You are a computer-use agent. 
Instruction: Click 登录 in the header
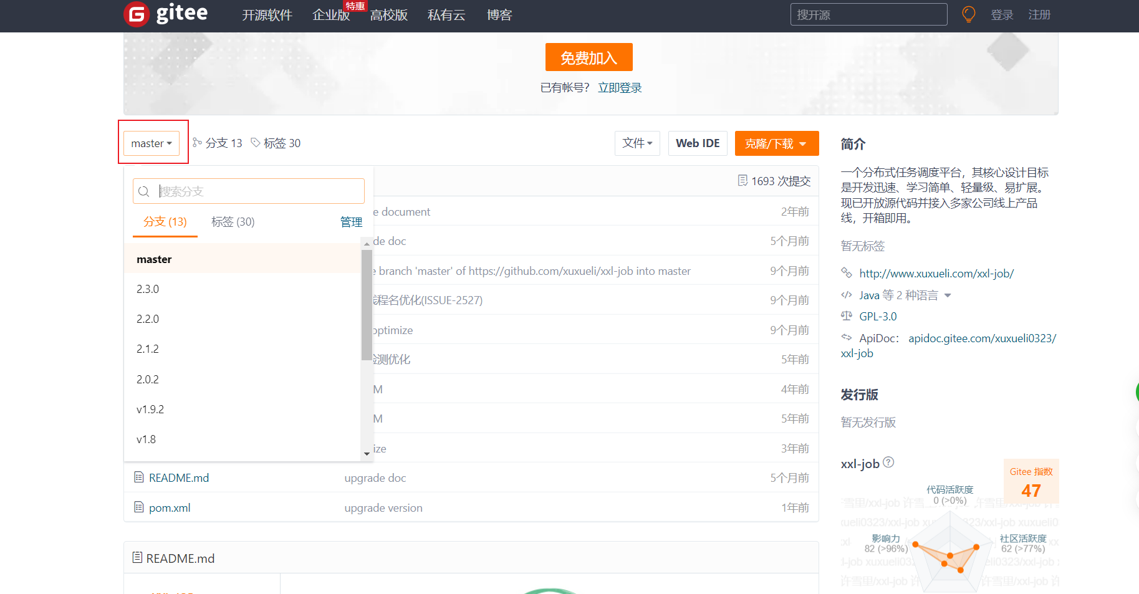[x=1002, y=15]
